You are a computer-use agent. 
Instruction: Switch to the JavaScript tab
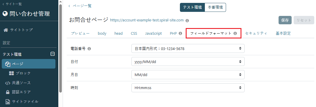coord(154,34)
